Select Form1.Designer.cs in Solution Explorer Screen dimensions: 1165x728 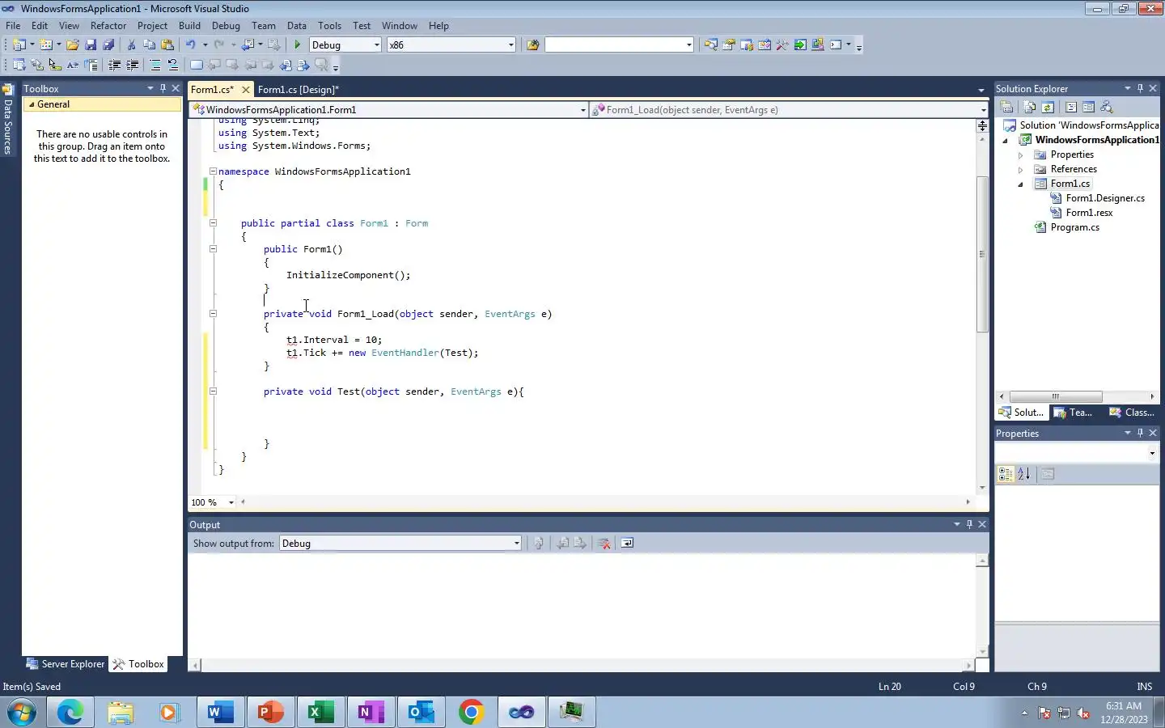point(1105,199)
